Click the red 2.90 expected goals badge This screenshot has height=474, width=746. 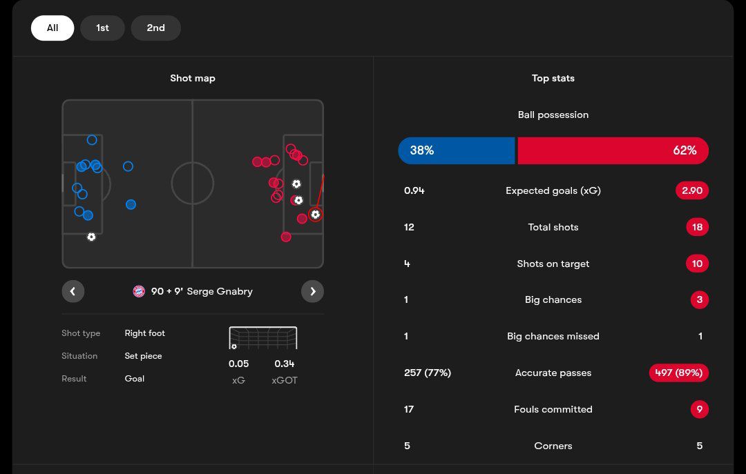[691, 190]
